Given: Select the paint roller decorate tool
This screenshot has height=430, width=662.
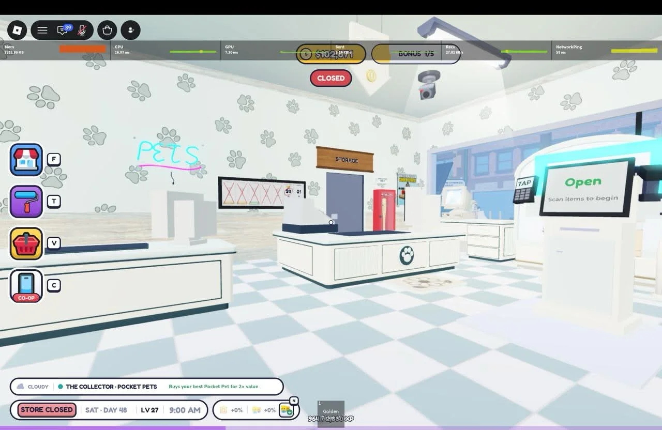Looking at the screenshot, I should (26, 202).
